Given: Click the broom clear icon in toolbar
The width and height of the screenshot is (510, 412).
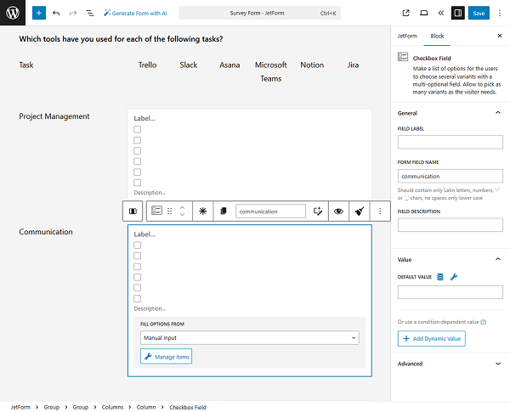Looking at the screenshot, I should coord(360,212).
